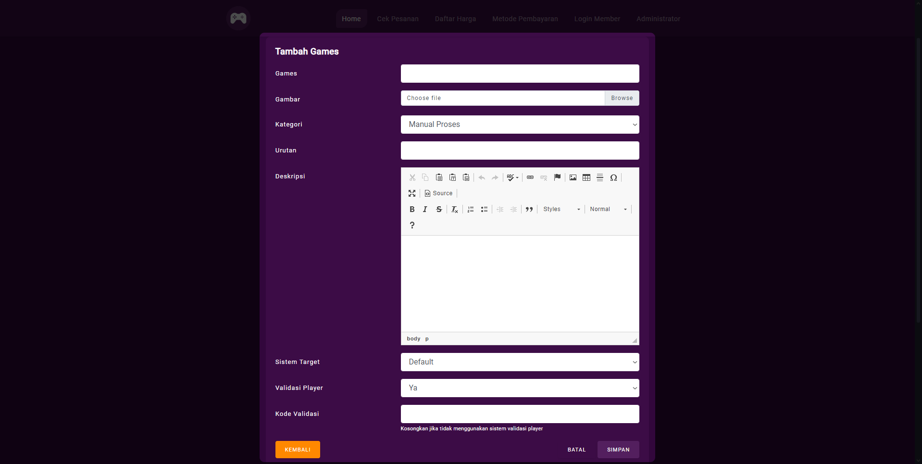The height and width of the screenshot is (464, 922).
Task: Select the body element path
Action: pyautogui.click(x=413, y=339)
